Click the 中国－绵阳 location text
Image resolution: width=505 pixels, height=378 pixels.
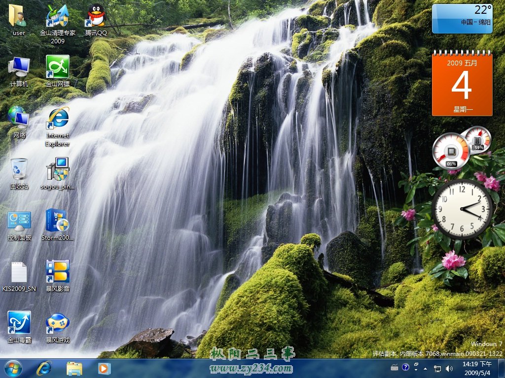475,22
